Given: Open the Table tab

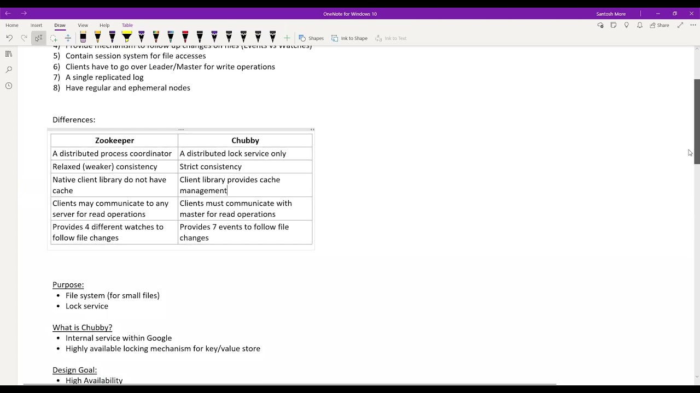Looking at the screenshot, I should 127,25.
